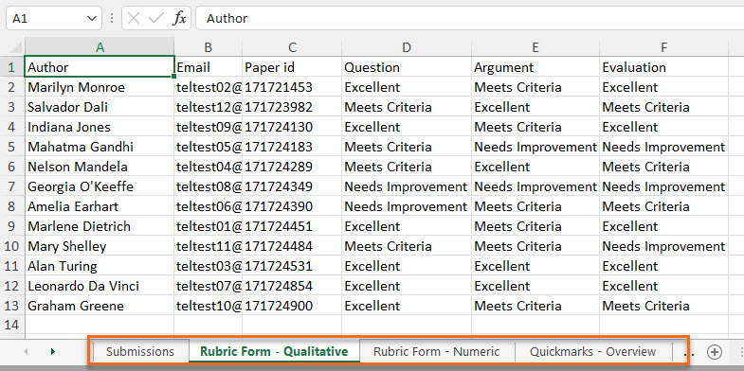Viewport: 744px width, 371px height.
Task: Open the Quickmarks - Overview sheet tab
Action: (593, 351)
